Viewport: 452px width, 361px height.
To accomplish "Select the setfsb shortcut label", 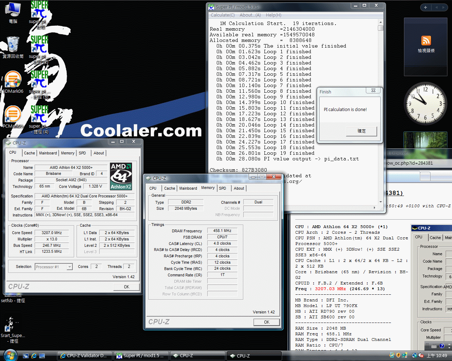I will pos(13,301).
